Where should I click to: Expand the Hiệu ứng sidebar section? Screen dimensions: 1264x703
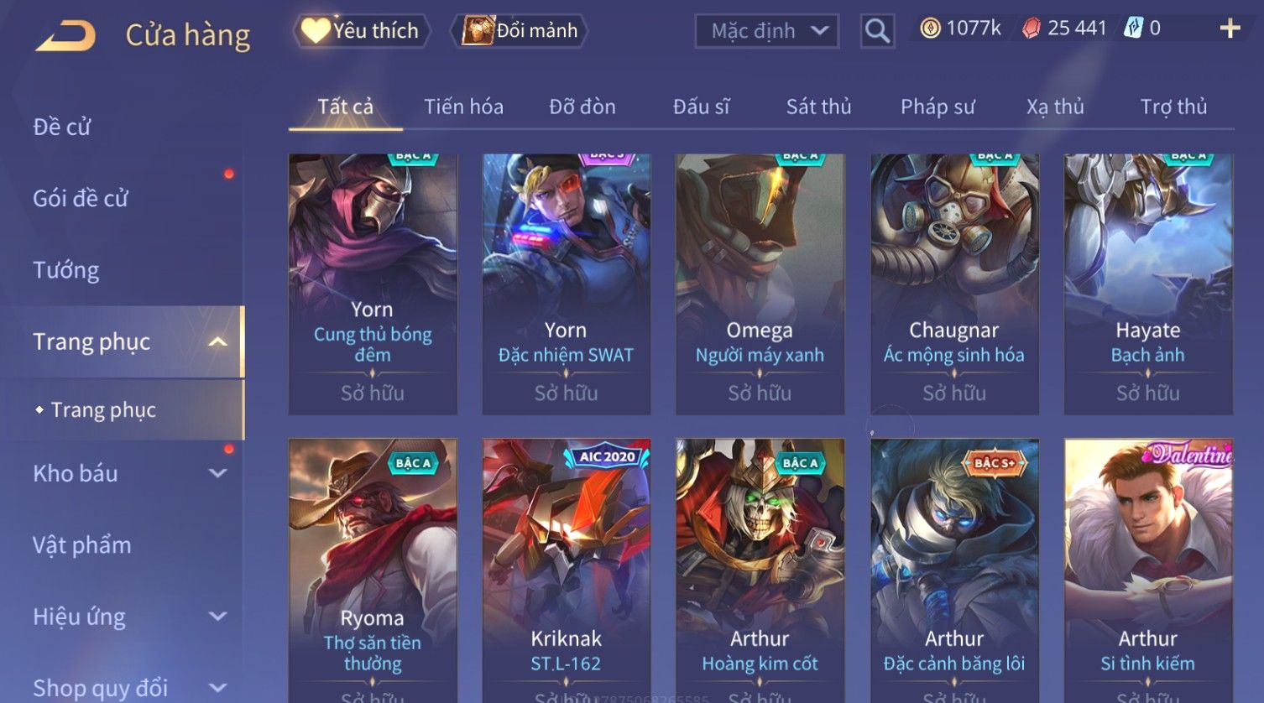tap(217, 617)
